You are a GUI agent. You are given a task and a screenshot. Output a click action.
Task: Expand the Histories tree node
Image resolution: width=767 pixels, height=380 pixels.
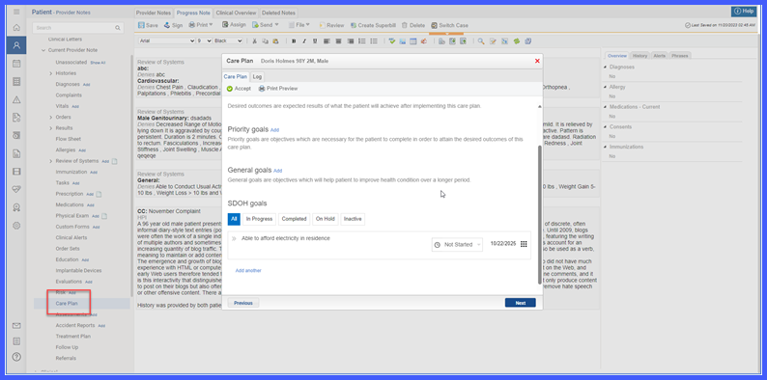point(51,73)
